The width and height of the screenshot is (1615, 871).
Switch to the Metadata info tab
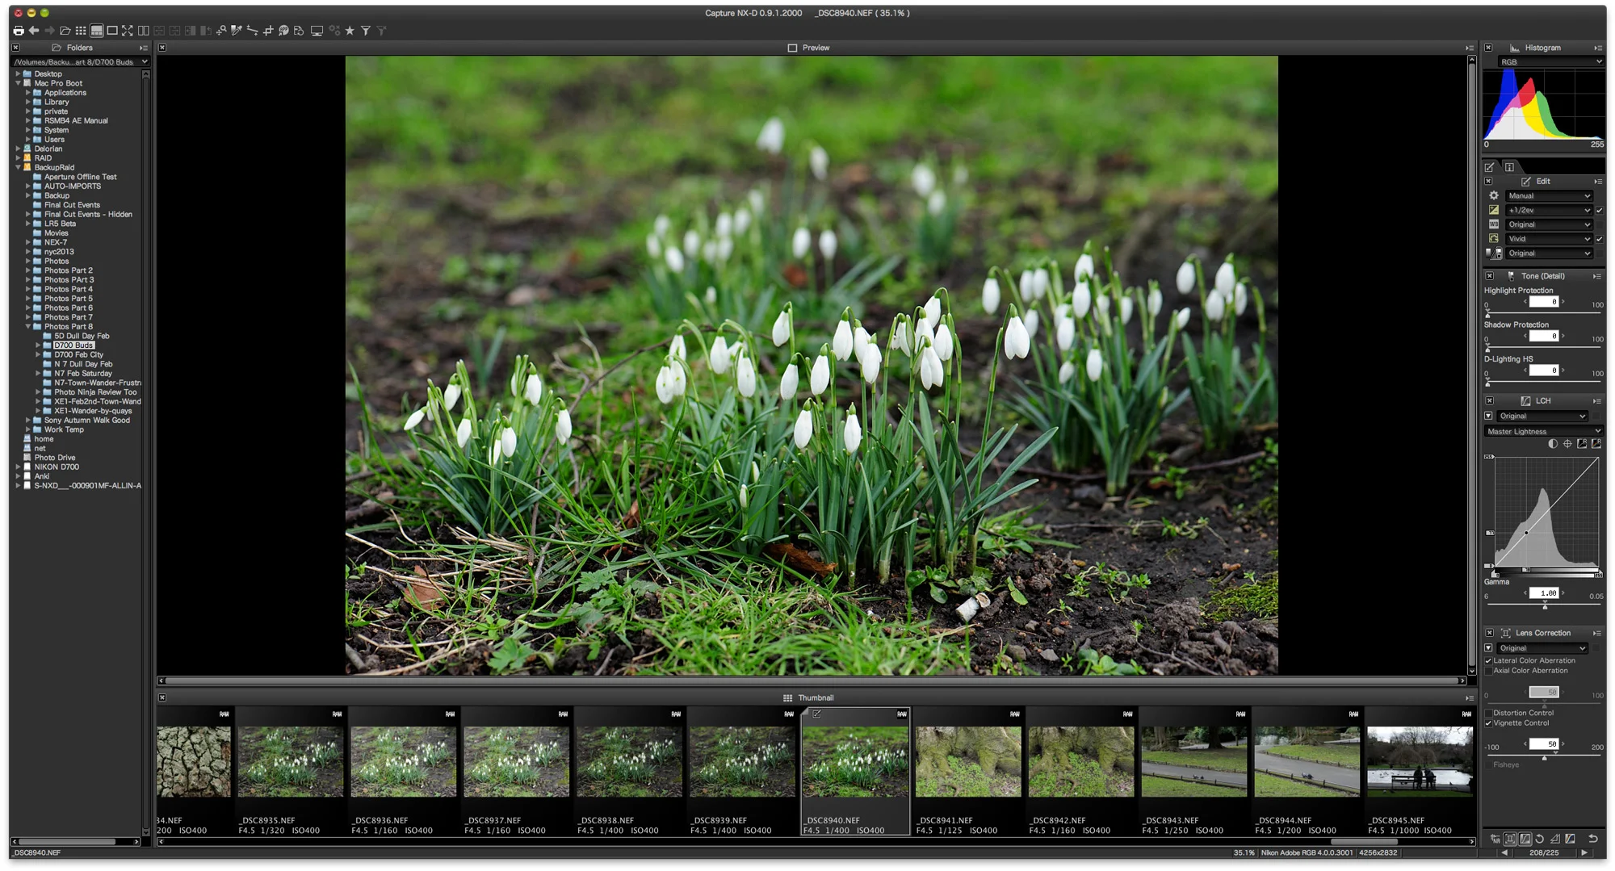tap(1508, 167)
